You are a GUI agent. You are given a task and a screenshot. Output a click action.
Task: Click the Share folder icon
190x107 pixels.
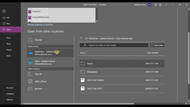click(83, 63)
